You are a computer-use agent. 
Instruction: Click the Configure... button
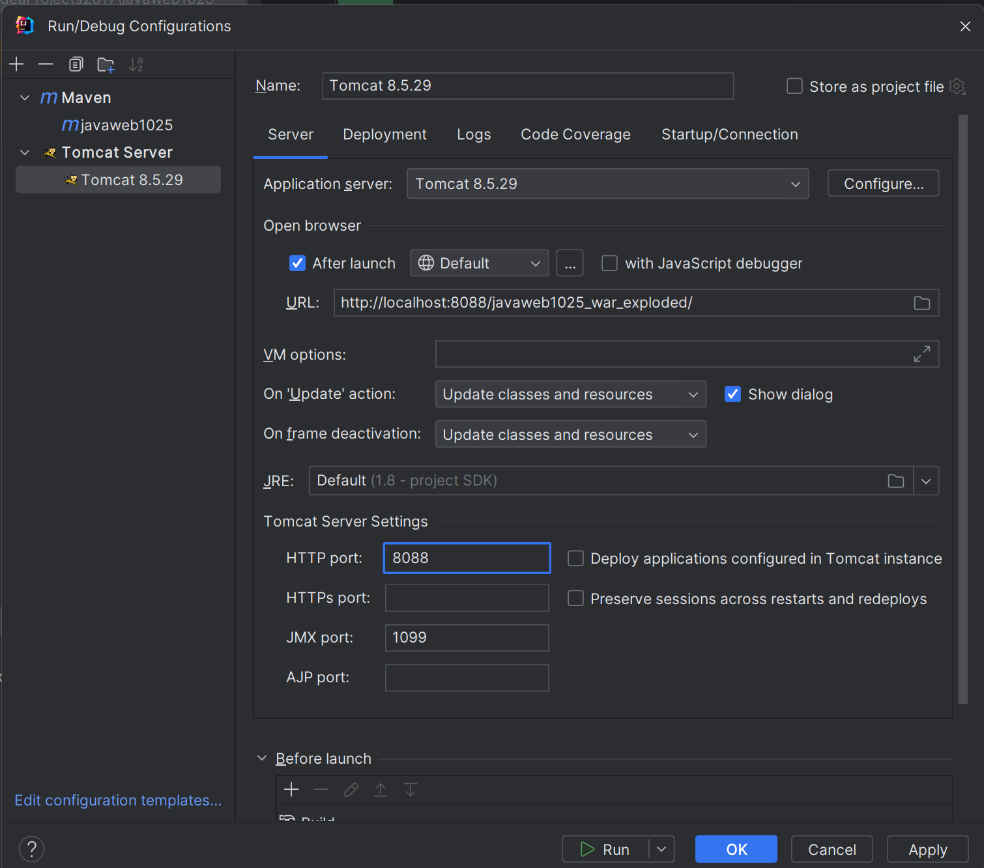click(883, 184)
